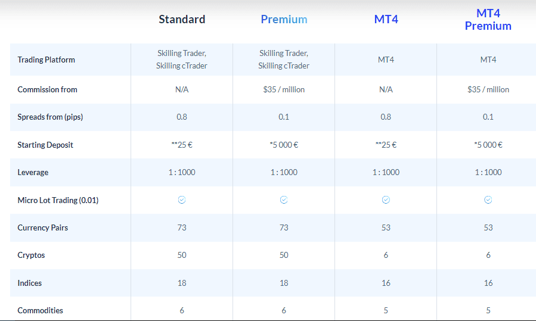Click 73 currency pairs under Standard
Screen dimensions: 536x321
pyautogui.click(x=182, y=227)
